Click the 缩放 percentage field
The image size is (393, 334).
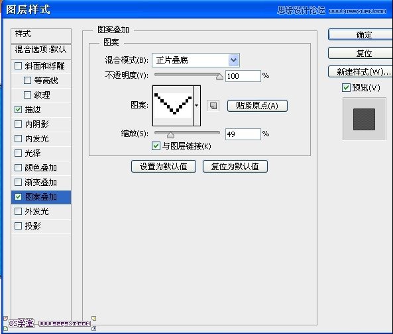pyautogui.click(x=243, y=134)
